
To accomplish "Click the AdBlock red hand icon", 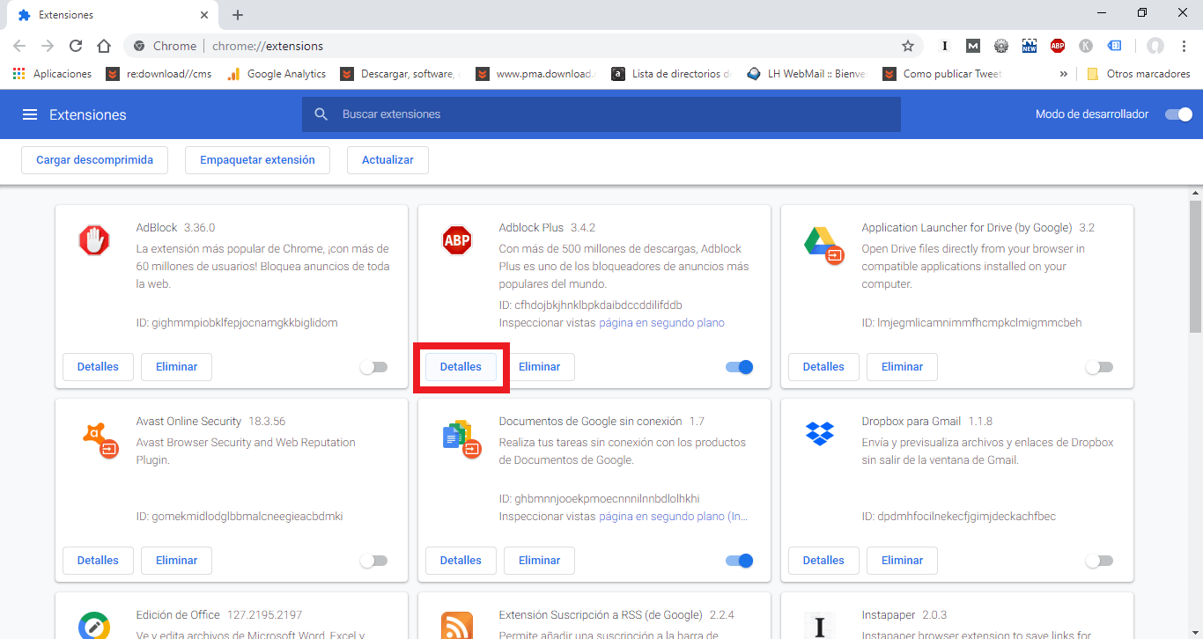I will [93, 240].
